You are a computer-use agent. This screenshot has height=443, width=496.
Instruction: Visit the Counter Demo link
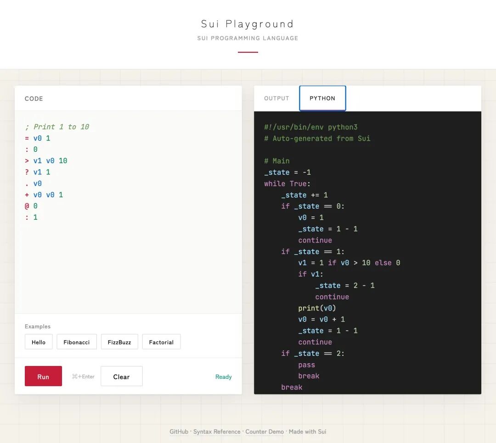[264, 432]
